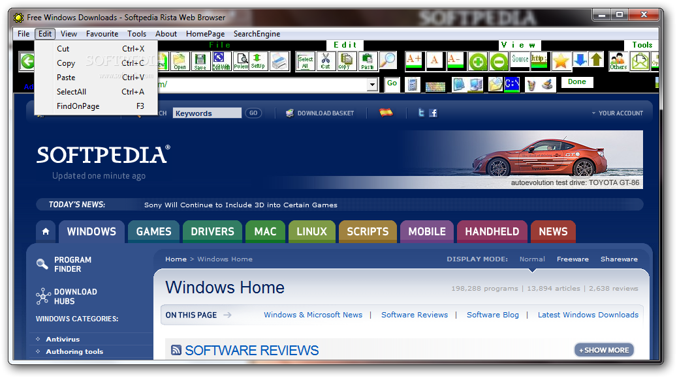Screen dimensions: 677x378
Task: Zoom out with green minus icon
Action: (x=499, y=62)
